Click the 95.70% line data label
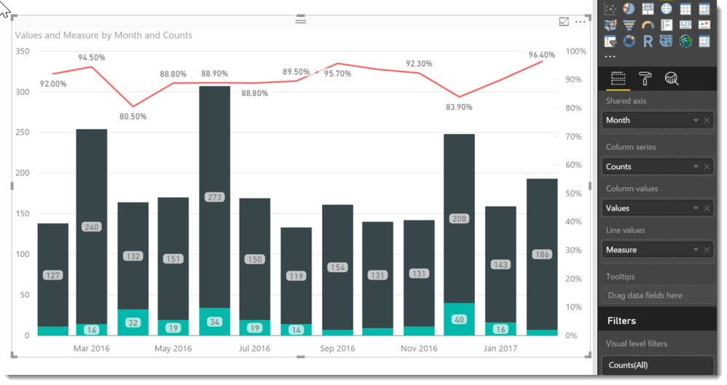 coord(337,74)
